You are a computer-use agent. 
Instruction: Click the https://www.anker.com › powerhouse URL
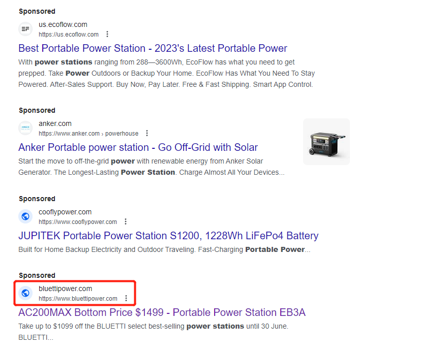coord(88,134)
